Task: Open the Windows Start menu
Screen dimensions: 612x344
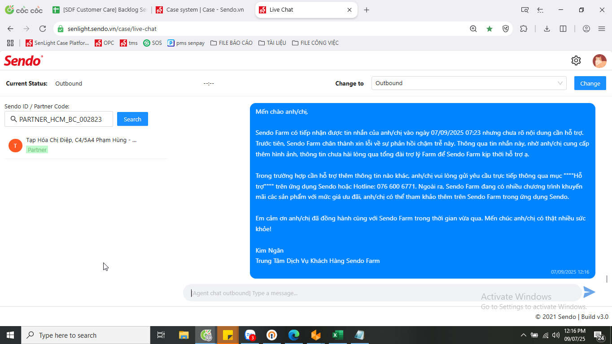Action: 10,335
